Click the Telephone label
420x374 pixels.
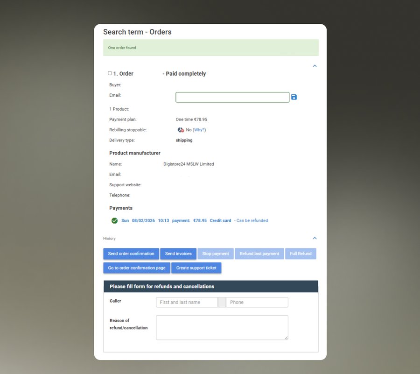(120, 195)
